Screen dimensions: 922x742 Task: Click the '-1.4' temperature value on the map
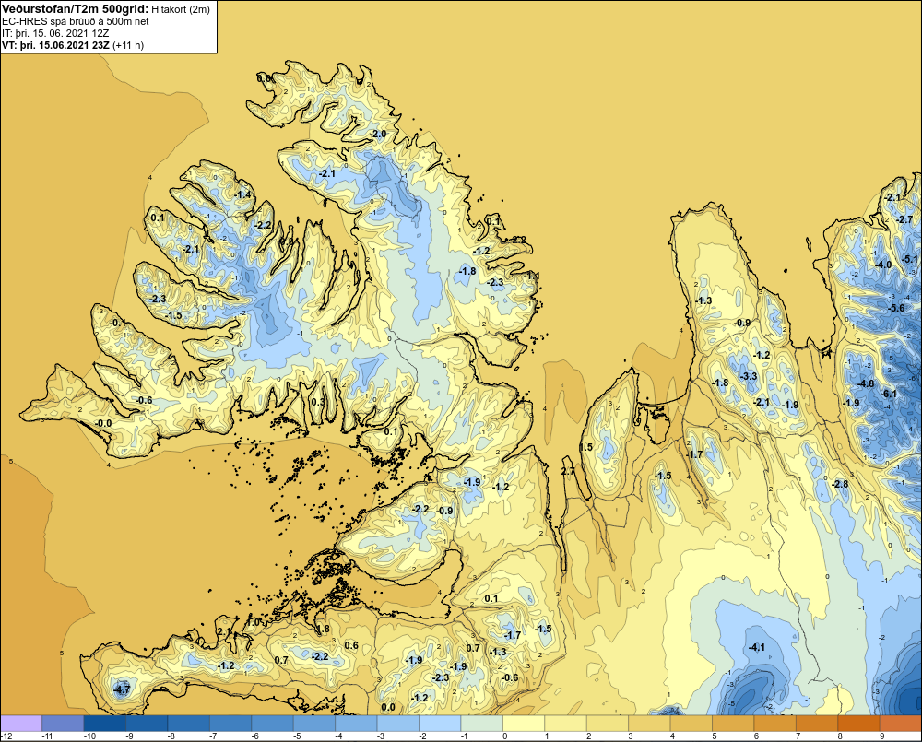(x=243, y=194)
